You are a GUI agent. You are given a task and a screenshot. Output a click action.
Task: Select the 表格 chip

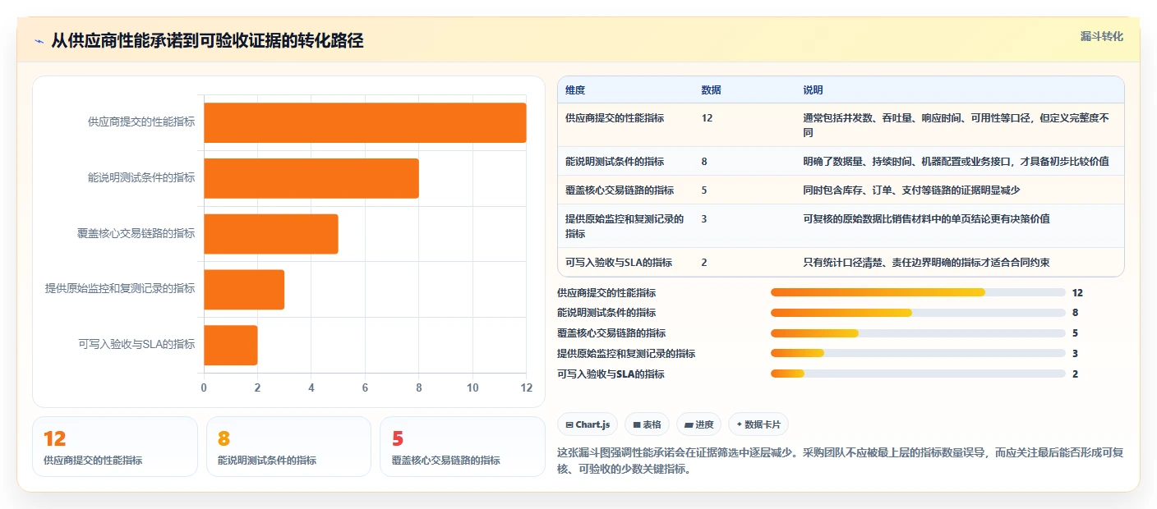647,424
